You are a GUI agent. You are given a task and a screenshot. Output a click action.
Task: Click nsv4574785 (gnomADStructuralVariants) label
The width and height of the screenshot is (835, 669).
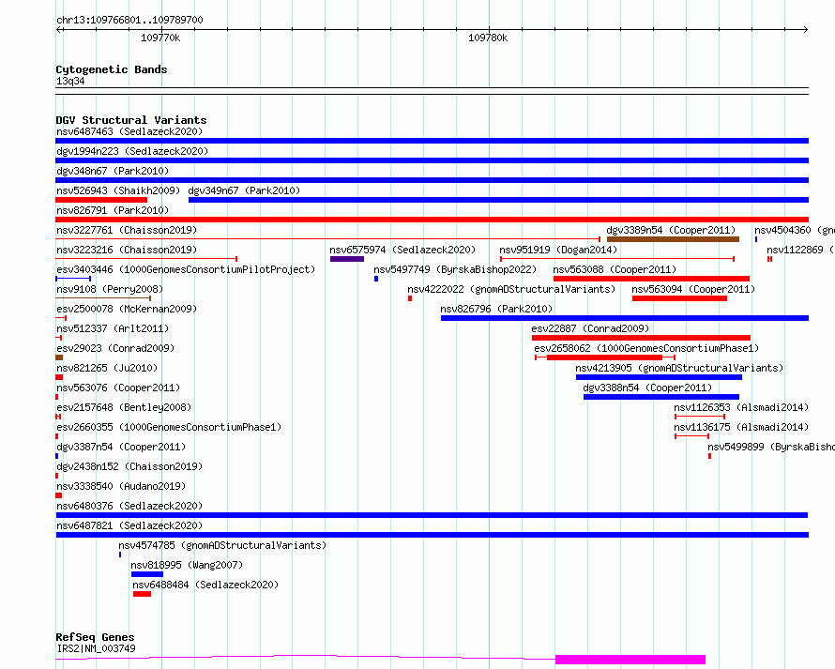point(222,545)
